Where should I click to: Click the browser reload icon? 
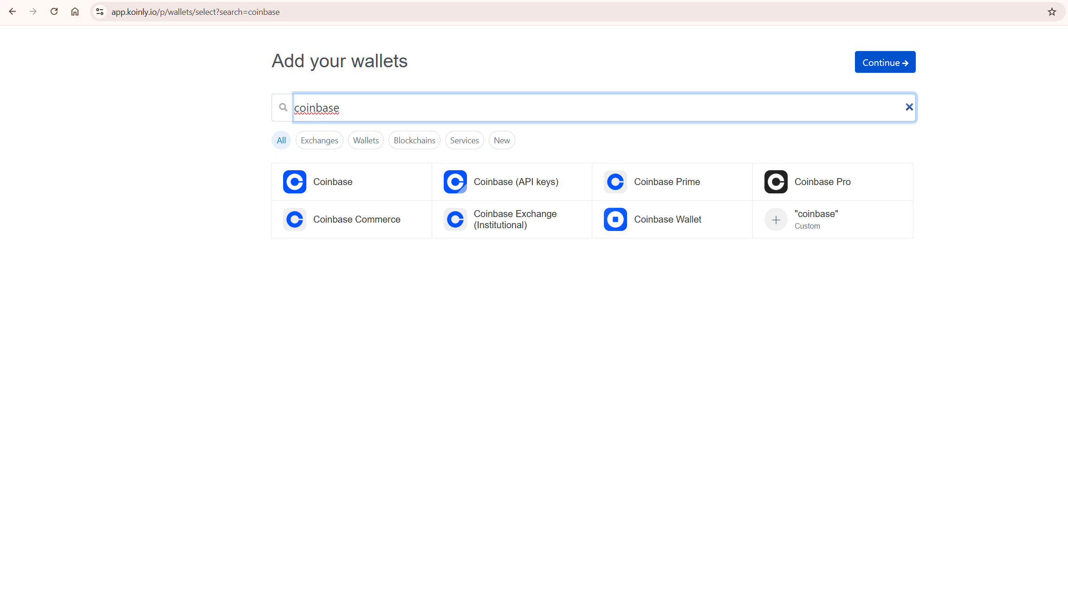pos(54,12)
